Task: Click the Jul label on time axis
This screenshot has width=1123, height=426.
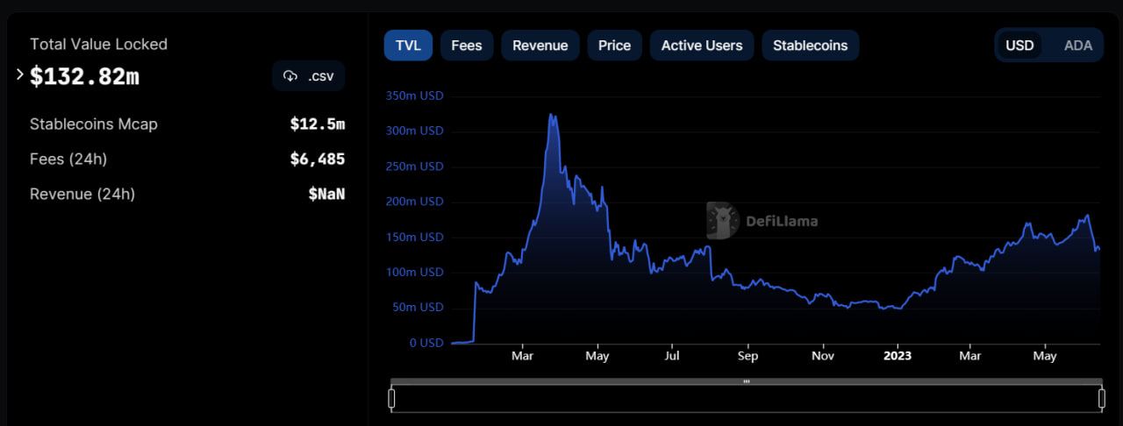Action: [x=672, y=357]
